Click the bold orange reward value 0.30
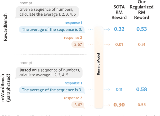 pos(119,105)
